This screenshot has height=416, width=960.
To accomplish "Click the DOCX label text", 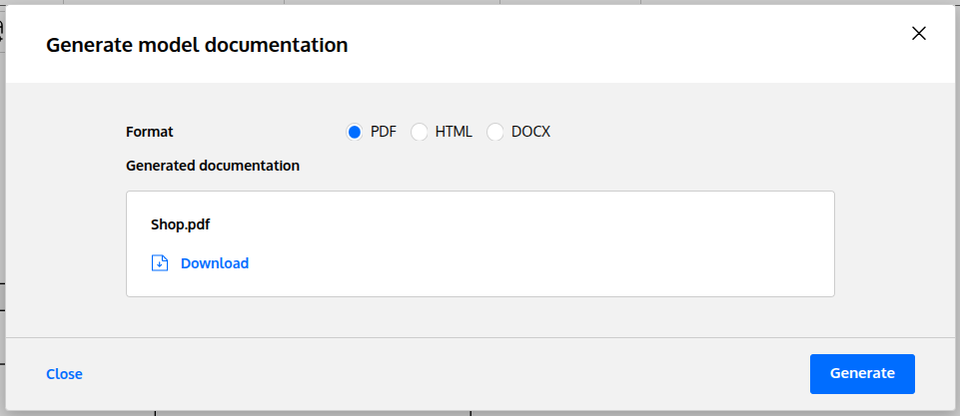I will pyautogui.click(x=530, y=132).
